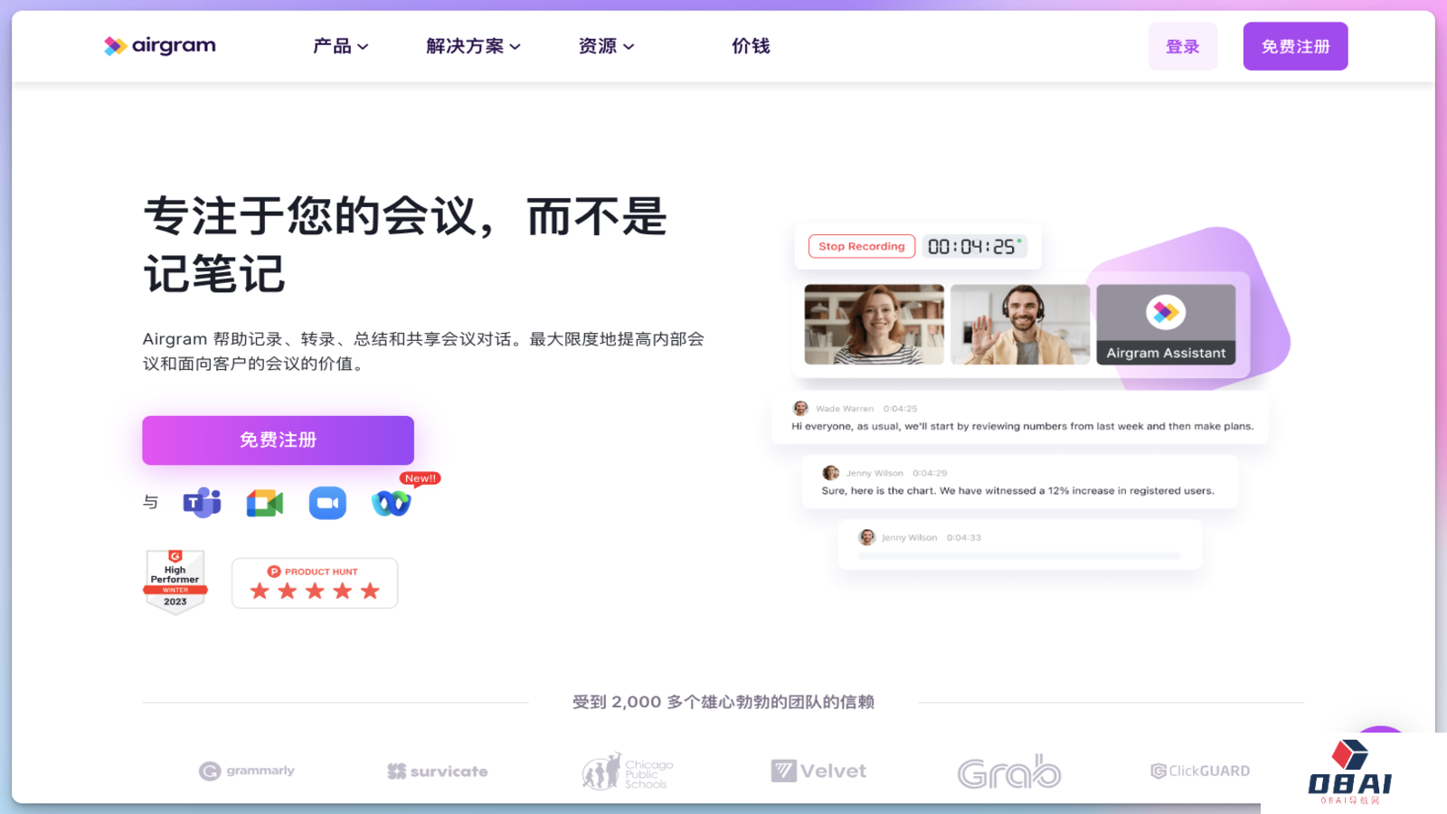The height and width of the screenshot is (814, 1447).
Task: Click the large 免费注册 hero button
Action: click(x=278, y=440)
